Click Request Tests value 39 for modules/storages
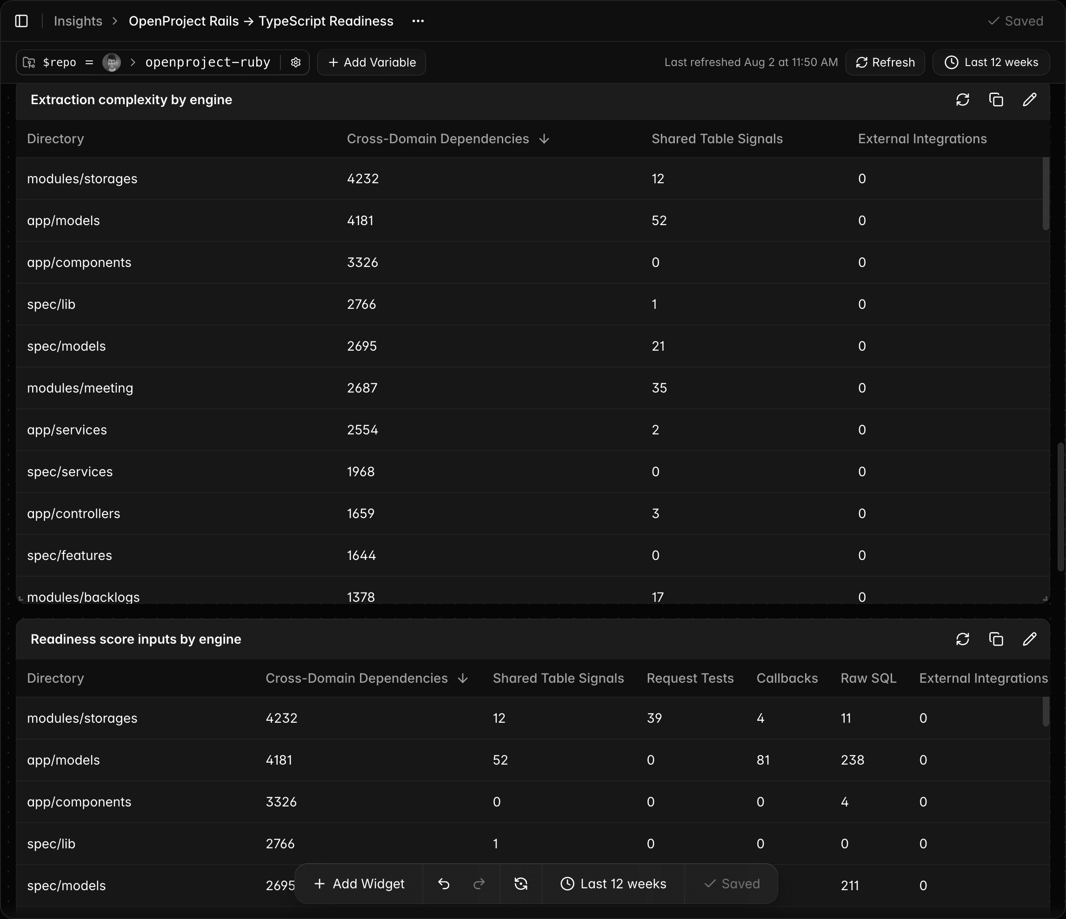The width and height of the screenshot is (1066, 919). (654, 718)
